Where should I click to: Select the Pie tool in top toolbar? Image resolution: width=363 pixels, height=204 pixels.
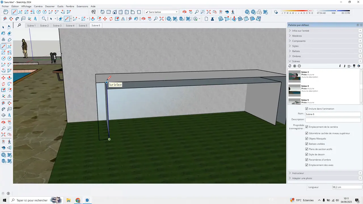click(69, 12)
